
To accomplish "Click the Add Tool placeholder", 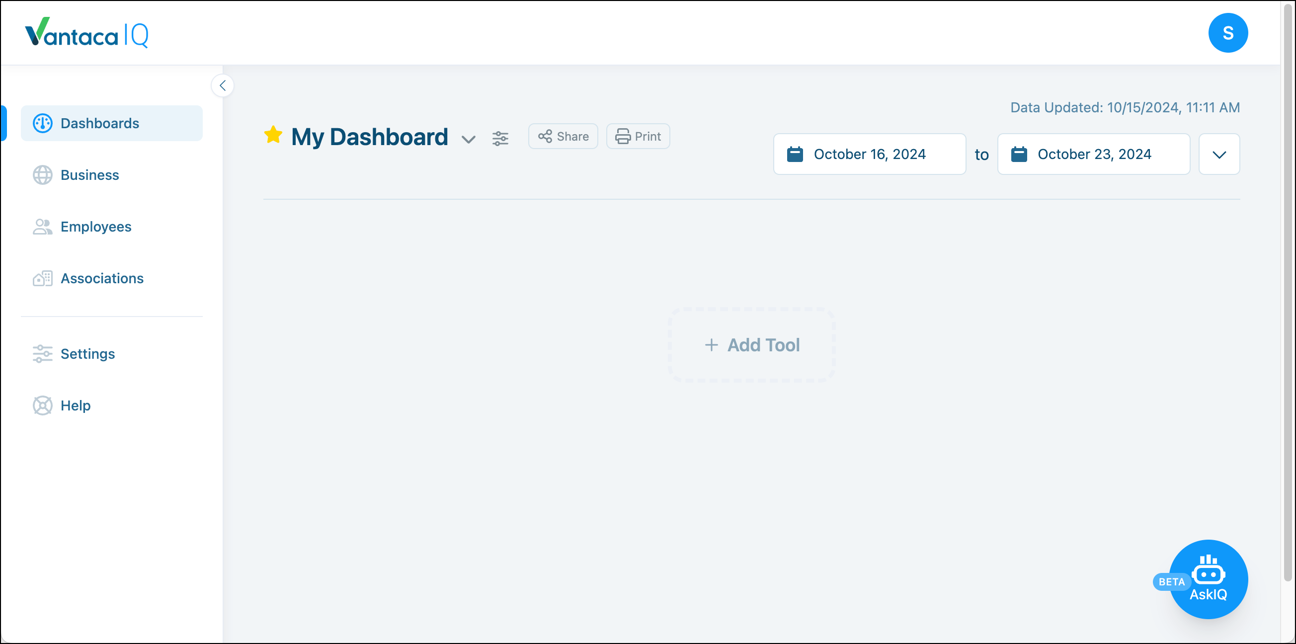I will click(752, 345).
